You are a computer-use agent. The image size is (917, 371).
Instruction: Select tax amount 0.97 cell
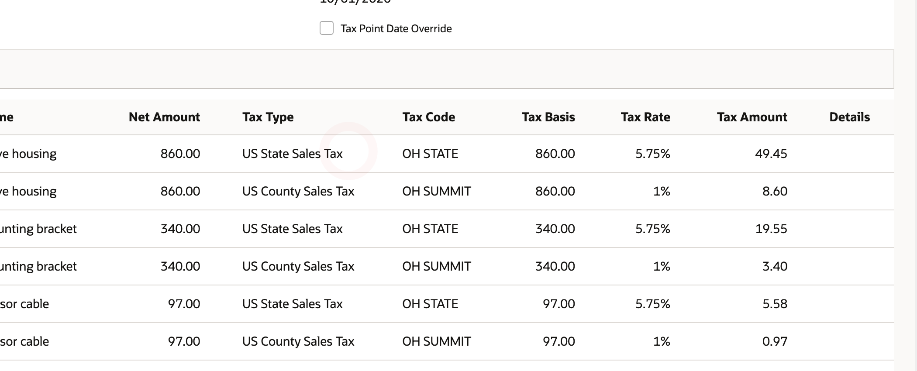775,341
